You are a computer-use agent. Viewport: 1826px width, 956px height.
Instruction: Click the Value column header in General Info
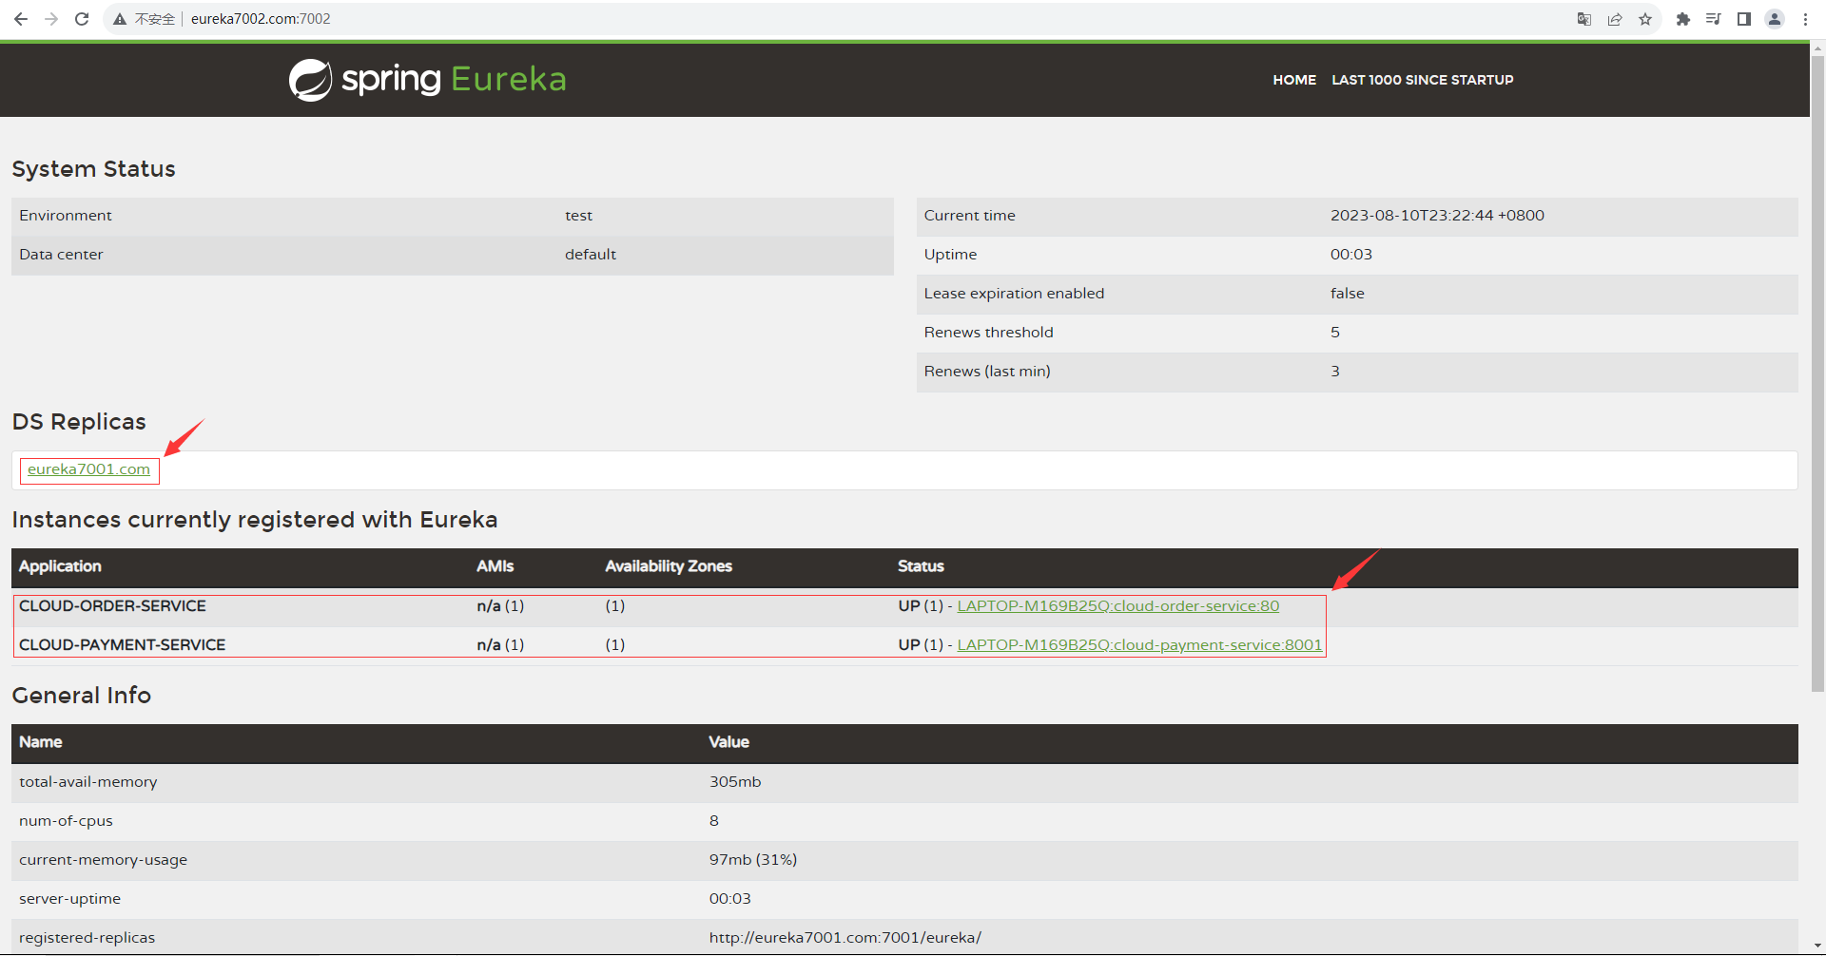click(x=729, y=742)
